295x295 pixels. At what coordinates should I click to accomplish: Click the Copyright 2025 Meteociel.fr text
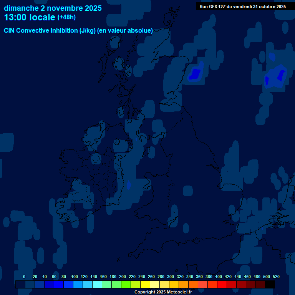click(x=163, y=292)
